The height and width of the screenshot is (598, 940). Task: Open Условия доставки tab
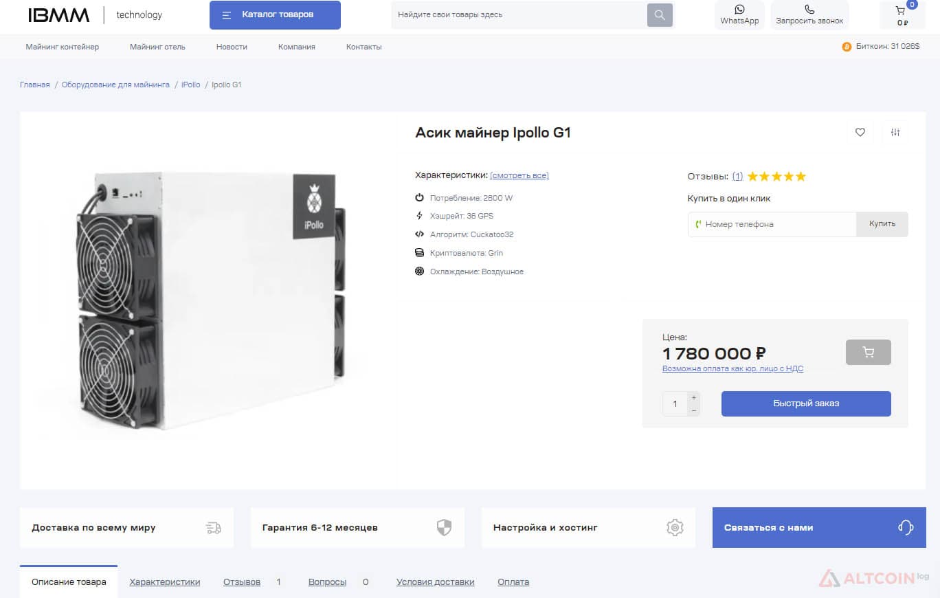point(436,582)
